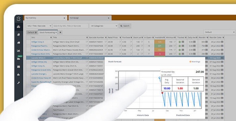Filter the Tracked column
Screen dimensions: 236x121
click(x=186, y=38)
